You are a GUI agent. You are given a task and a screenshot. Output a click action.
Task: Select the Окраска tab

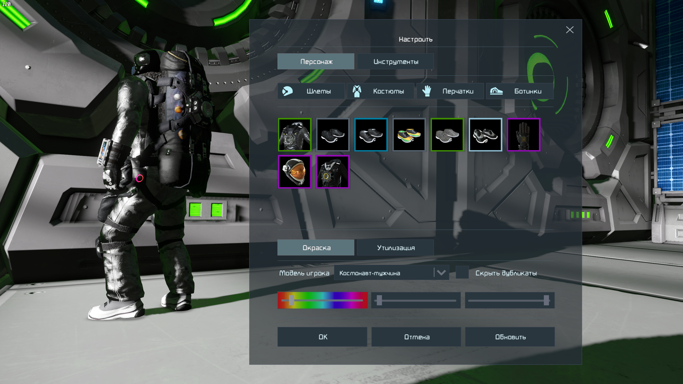(x=316, y=248)
